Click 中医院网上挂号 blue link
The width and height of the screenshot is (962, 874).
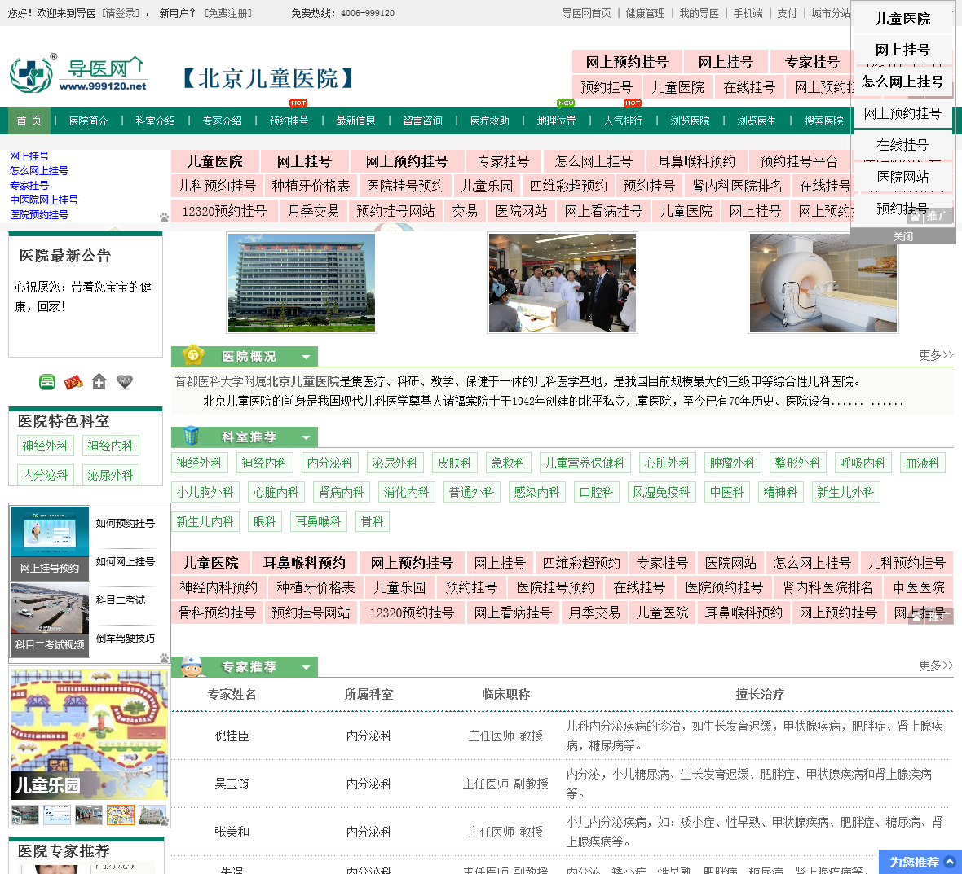[x=43, y=200]
